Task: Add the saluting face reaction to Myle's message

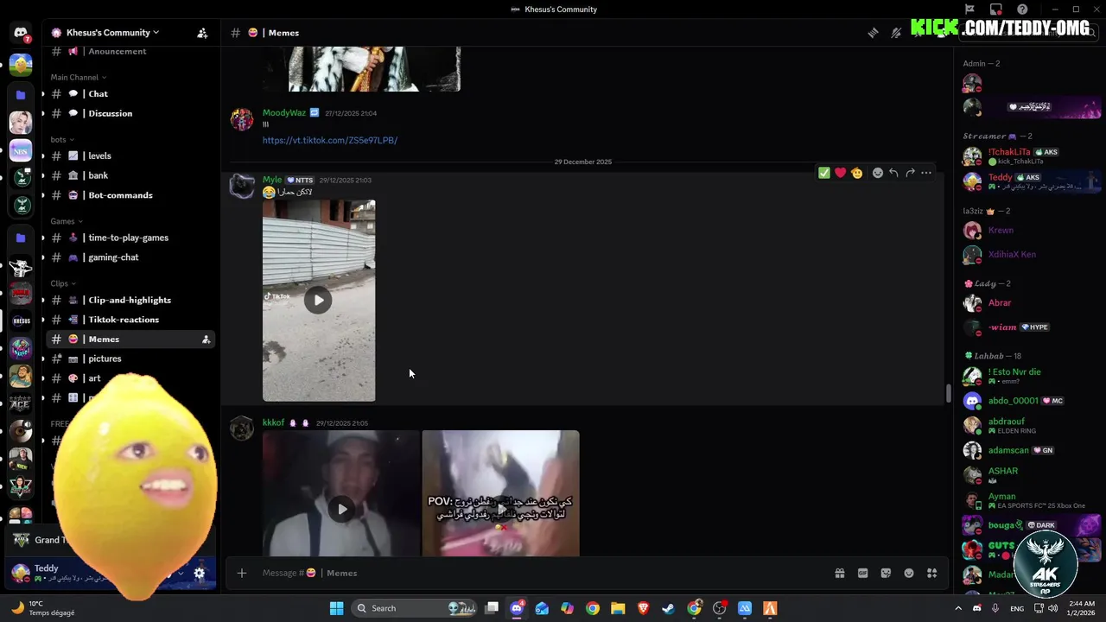Action: pos(856,173)
